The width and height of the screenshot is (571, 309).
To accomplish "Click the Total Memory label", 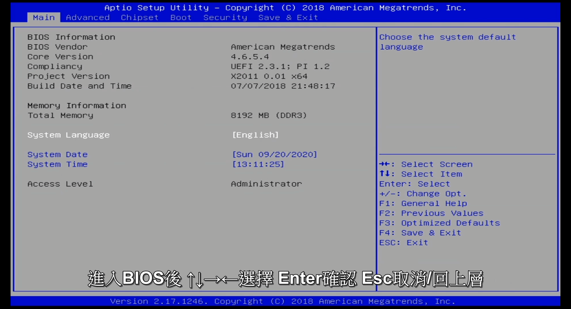I will click(x=60, y=115).
